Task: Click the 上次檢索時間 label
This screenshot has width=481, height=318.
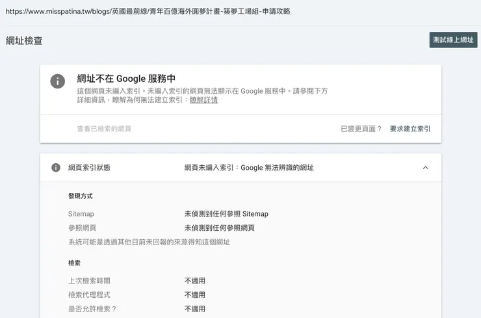Action: 89,281
